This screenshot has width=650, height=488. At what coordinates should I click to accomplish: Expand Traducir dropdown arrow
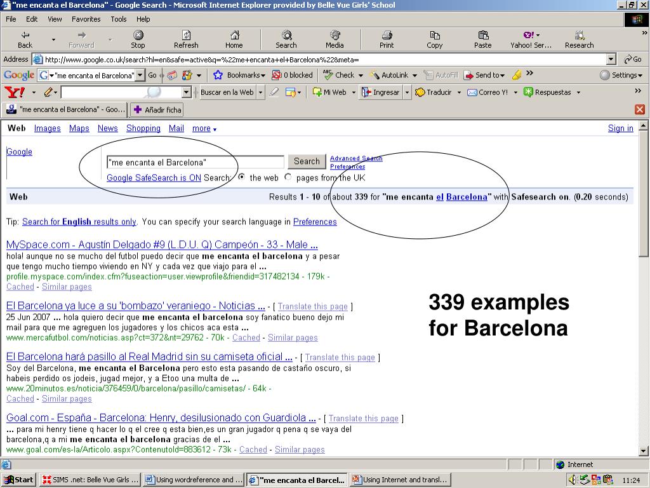point(459,93)
